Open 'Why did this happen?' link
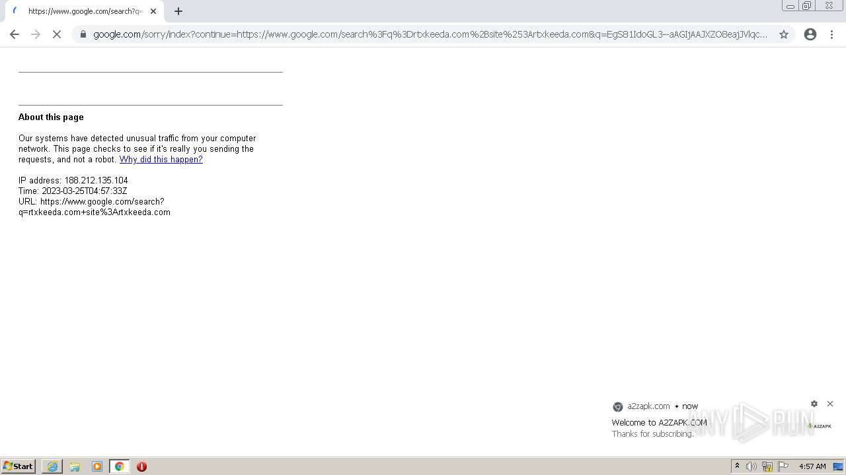This screenshot has width=846, height=475. [x=161, y=160]
